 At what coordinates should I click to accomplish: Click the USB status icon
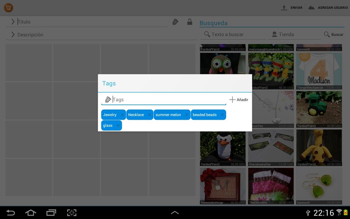(x=308, y=213)
